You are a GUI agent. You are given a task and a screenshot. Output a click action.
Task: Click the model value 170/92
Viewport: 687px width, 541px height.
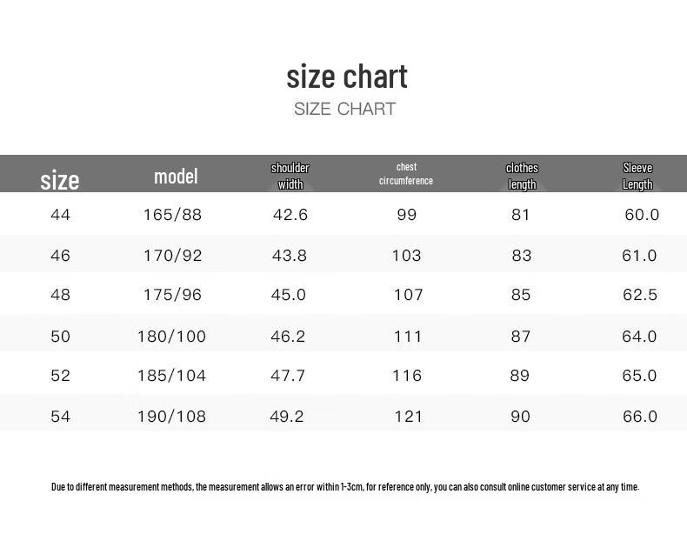[172, 256]
